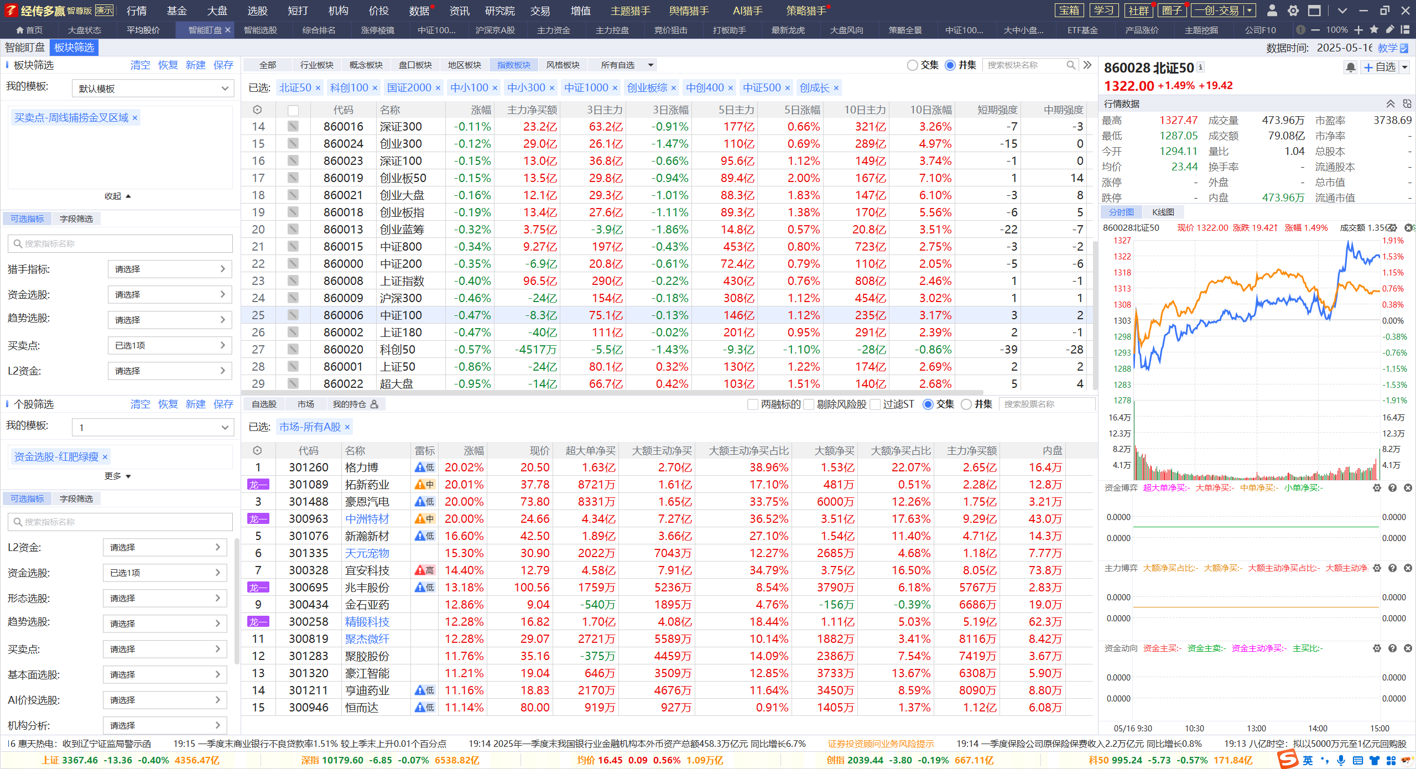Viewport: 1416px width, 769px height.
Task: Open the panel layout icon in tab bar
Action: coord(1405,30)
